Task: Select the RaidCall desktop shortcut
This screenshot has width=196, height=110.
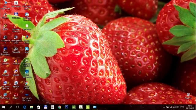Action: (x=16, y=85)
